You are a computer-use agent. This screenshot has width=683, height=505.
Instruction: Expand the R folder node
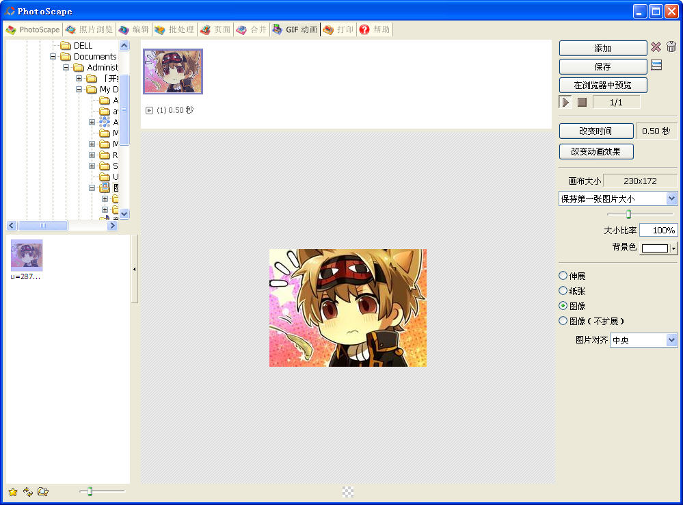click(92, 155)
